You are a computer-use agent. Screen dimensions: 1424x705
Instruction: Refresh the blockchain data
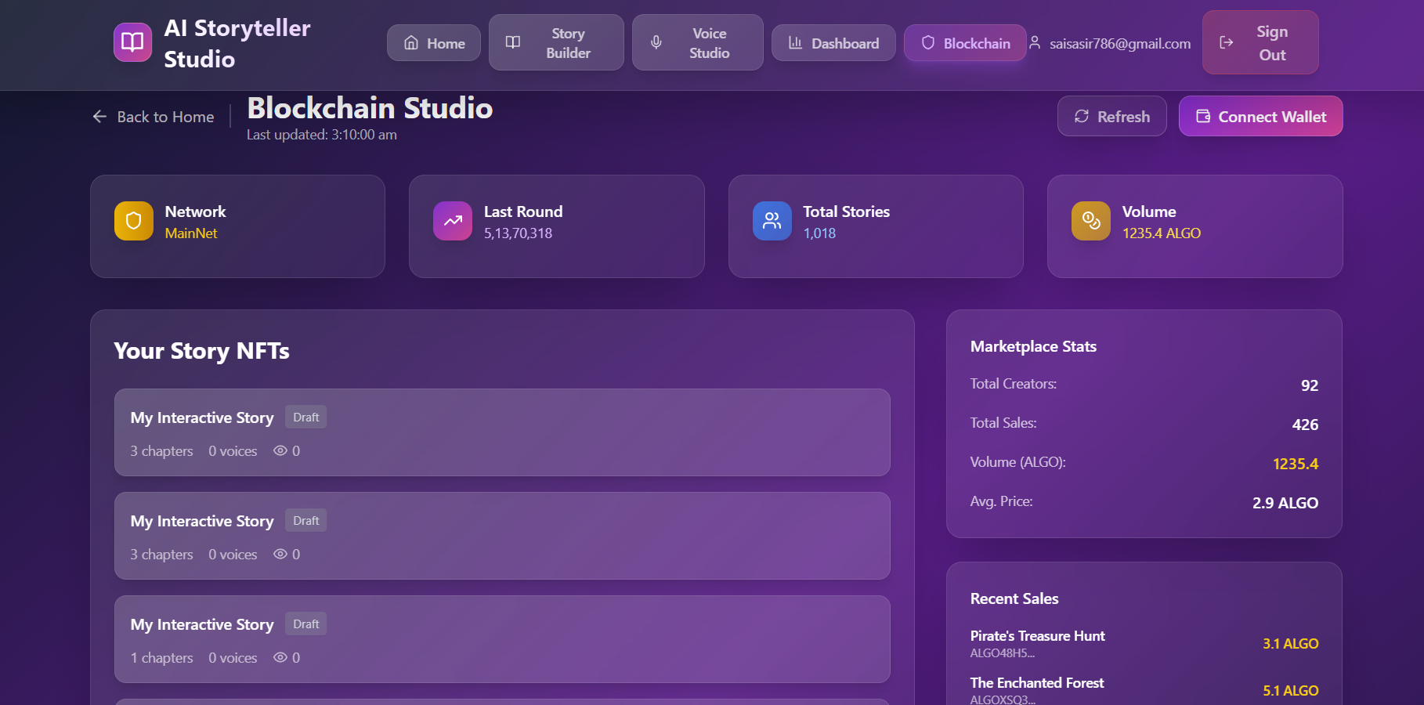point(1112,116)
